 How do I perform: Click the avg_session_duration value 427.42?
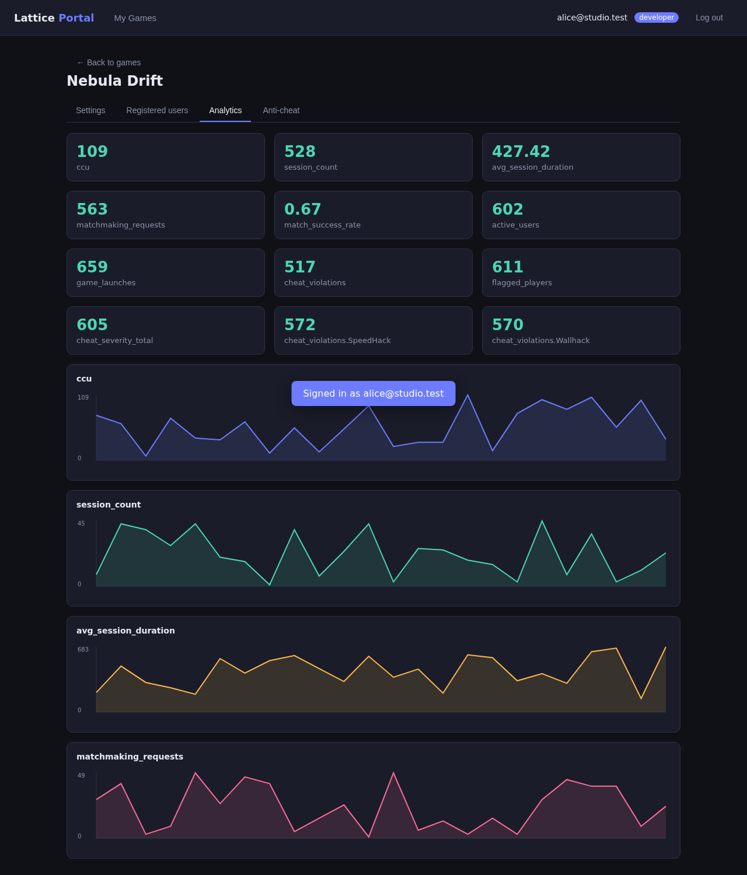(521, 151)
